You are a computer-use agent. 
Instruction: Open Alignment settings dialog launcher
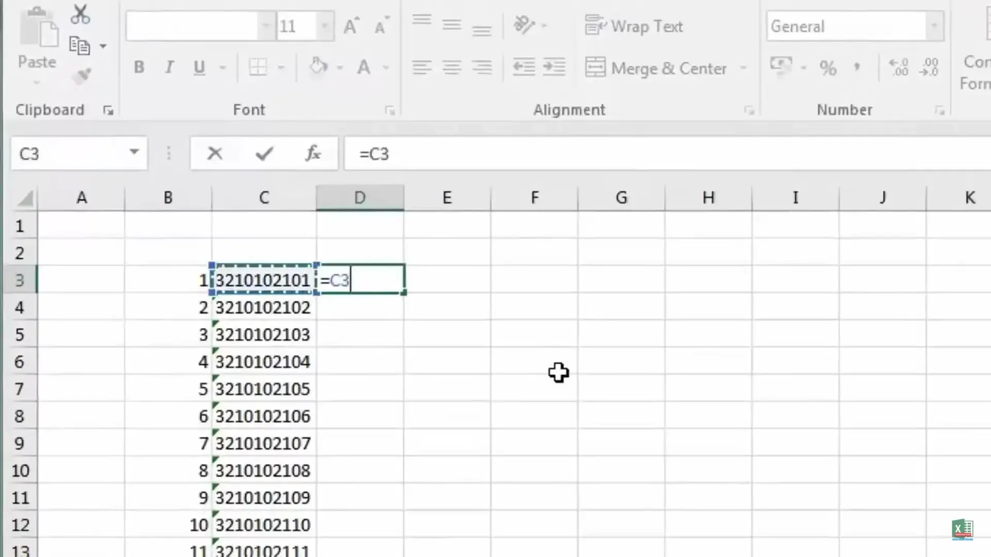pos(749,110)
